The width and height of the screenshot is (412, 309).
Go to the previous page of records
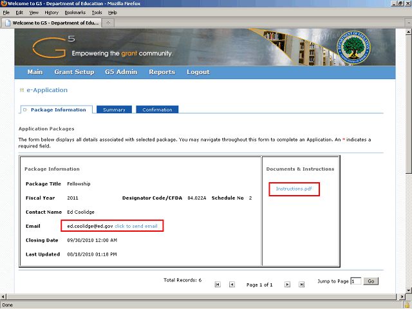pyautogui.click(x=232, y=285)
